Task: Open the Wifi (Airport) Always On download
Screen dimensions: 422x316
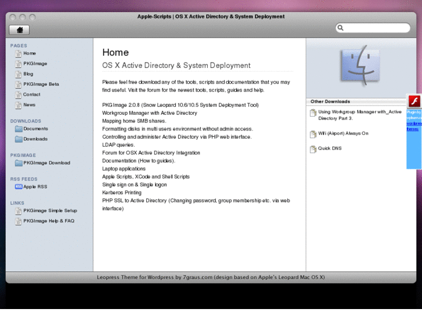Action: (x=343, y=133)
